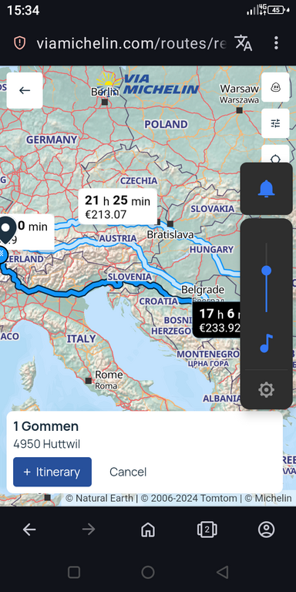
Task: Tap the viamichelin.com address bar
Action: point(131,43)
